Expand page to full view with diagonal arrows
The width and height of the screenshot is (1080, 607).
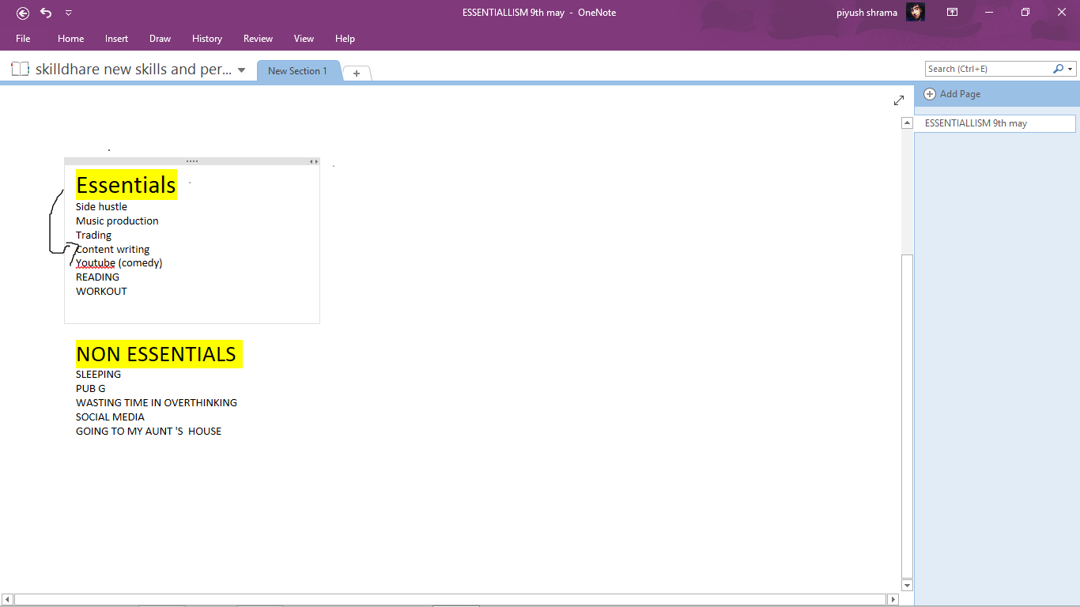click(x=899, y=100)
